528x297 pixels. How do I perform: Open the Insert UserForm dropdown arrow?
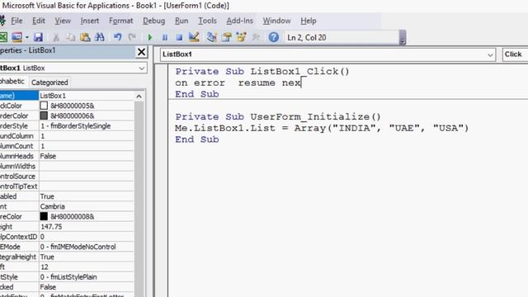(27, 37)
